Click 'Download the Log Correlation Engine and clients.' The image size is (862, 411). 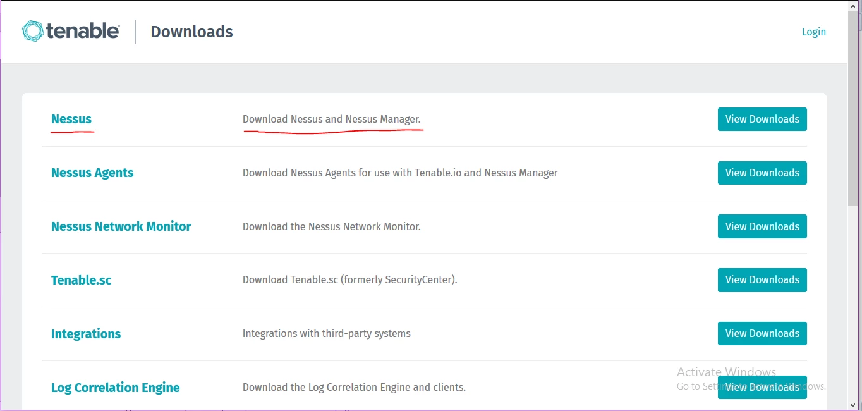[x=354, y=387]
